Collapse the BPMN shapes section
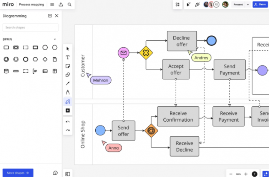This screenshot has height=177, width=269. coord(55,39)
